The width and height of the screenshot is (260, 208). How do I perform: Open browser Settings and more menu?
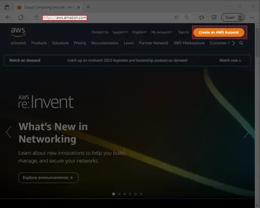point(252,17)
